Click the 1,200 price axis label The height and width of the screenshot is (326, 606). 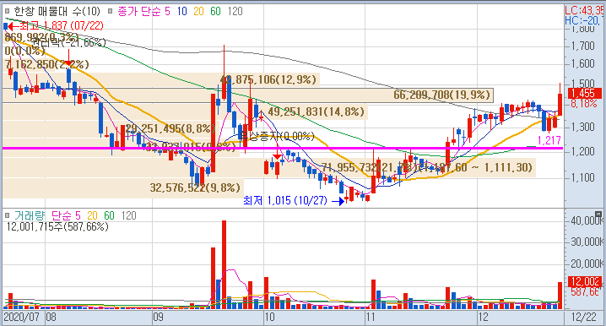583,151
